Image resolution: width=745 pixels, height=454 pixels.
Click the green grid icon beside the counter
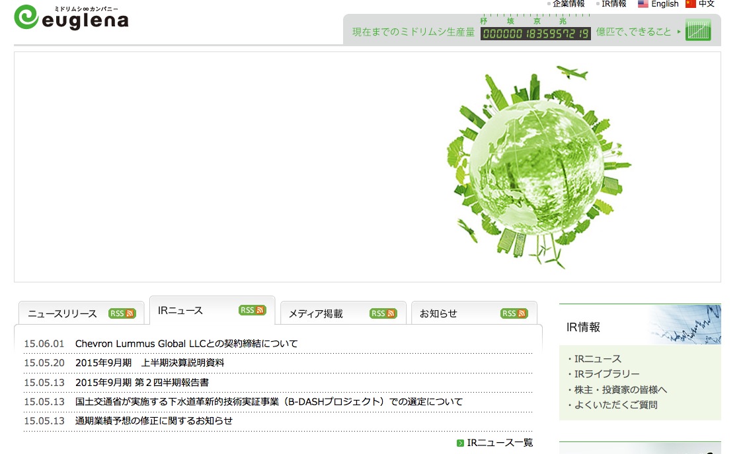coord(698,31)
